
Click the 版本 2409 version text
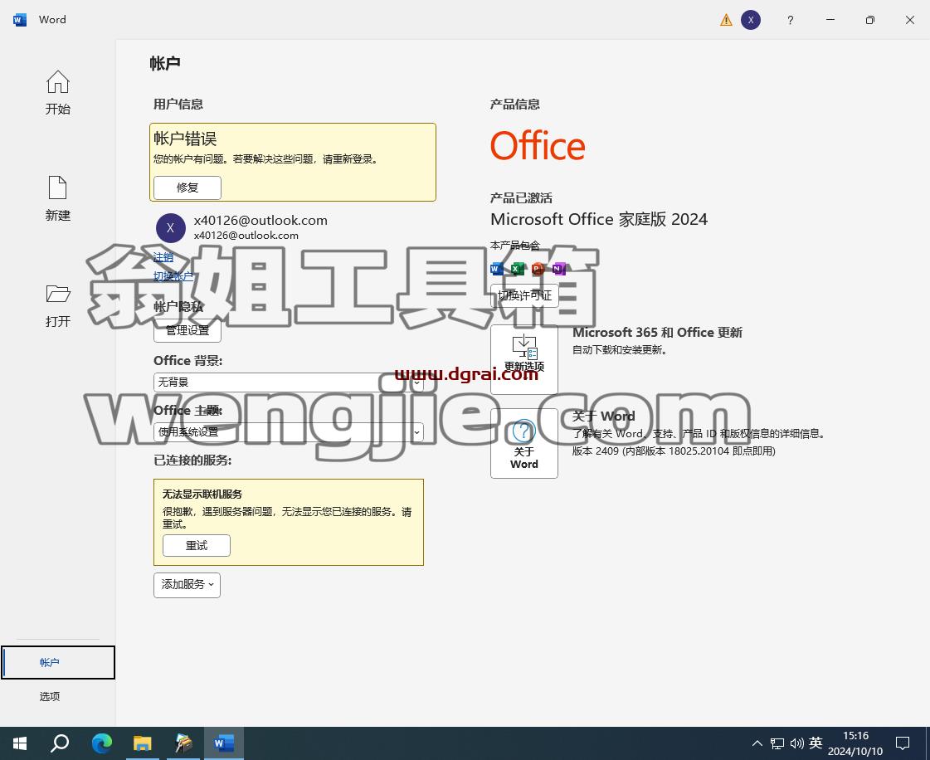click(x=674, y=451)
